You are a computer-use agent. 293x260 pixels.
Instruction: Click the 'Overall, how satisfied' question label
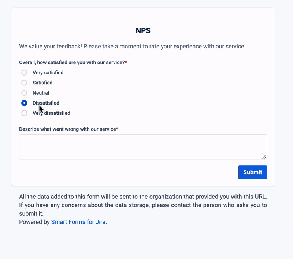pyautogui.click(x=72, y=63)
